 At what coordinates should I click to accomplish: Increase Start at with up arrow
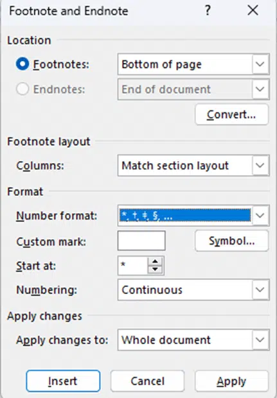click(x=155, y=262)
